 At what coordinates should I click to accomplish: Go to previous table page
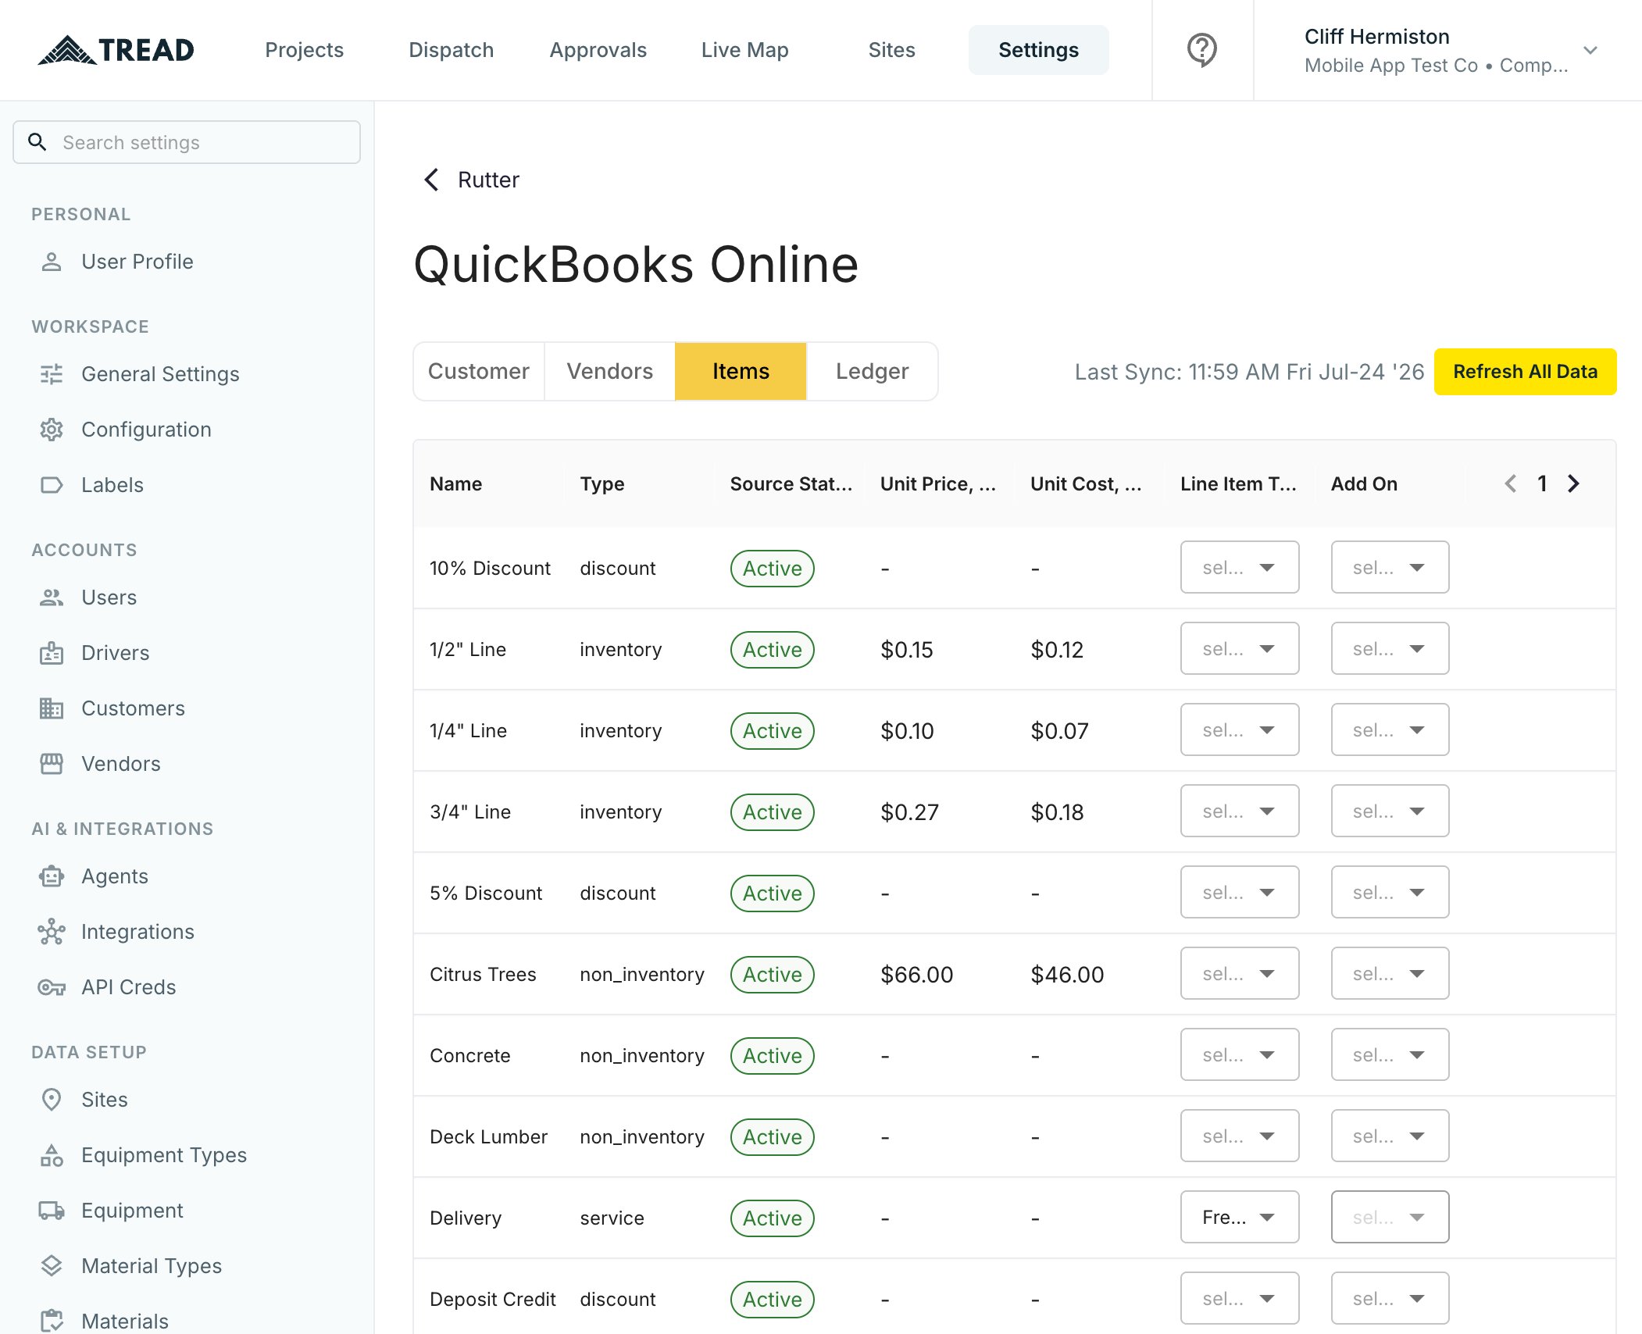pyautogui.click(x=1511, y=483)
